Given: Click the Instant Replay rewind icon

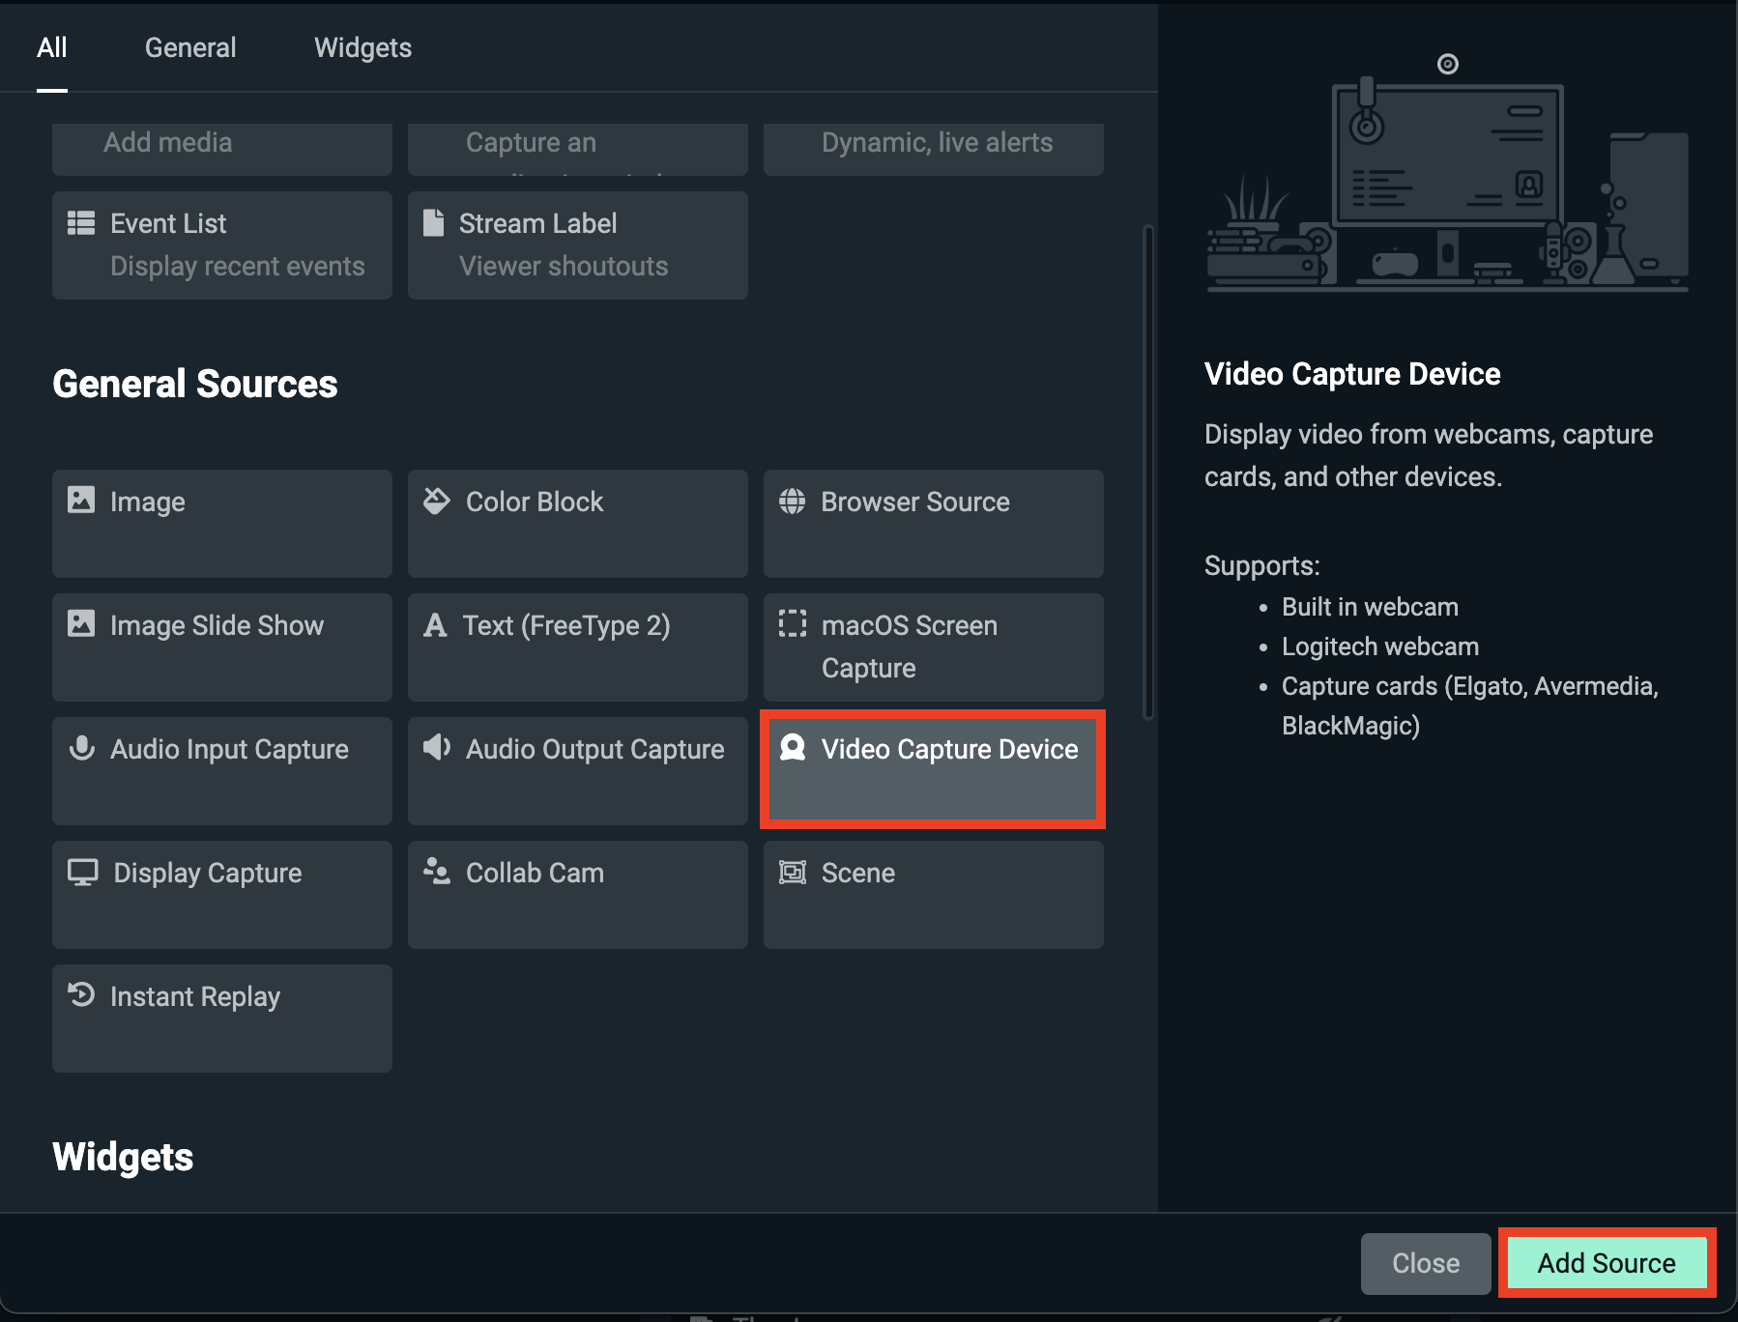Looking at the screenshot, I should pyautogui.click(x=83, y=995).
